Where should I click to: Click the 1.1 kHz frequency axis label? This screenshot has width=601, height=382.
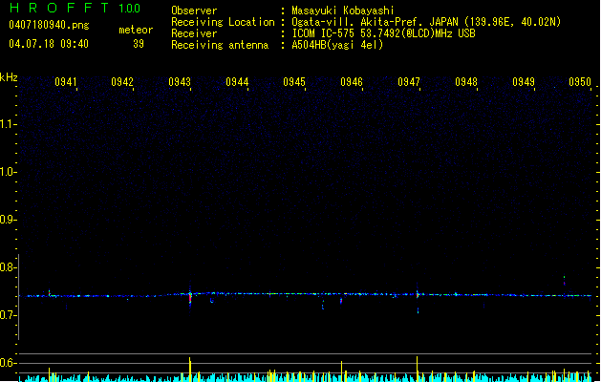(x=7, y=124)
